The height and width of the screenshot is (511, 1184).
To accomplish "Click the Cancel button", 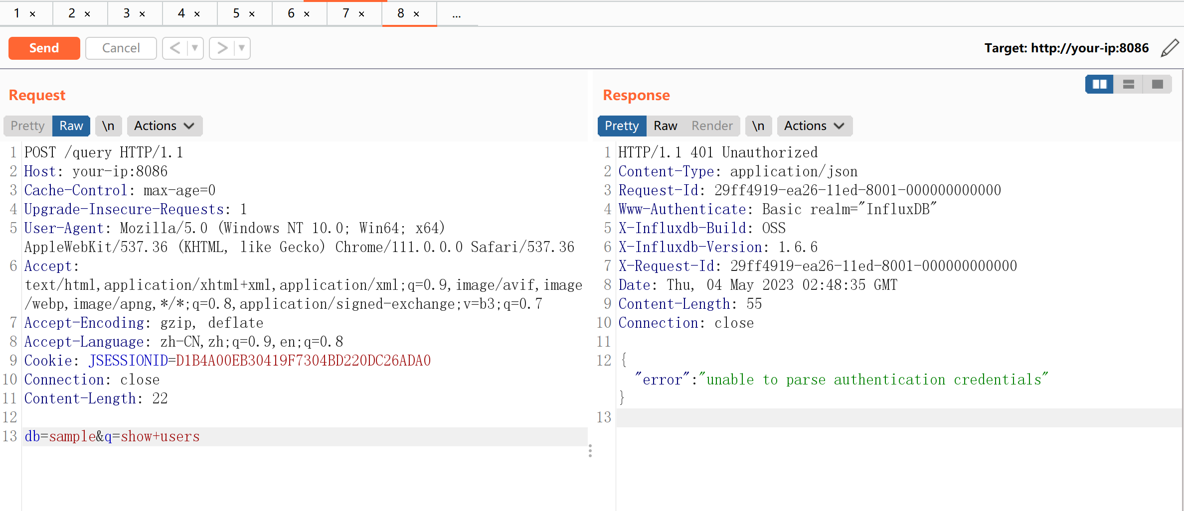I will [121, 48].
